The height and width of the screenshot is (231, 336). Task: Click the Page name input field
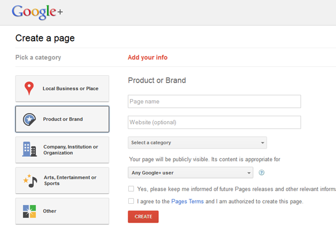[x=214, y=101]
